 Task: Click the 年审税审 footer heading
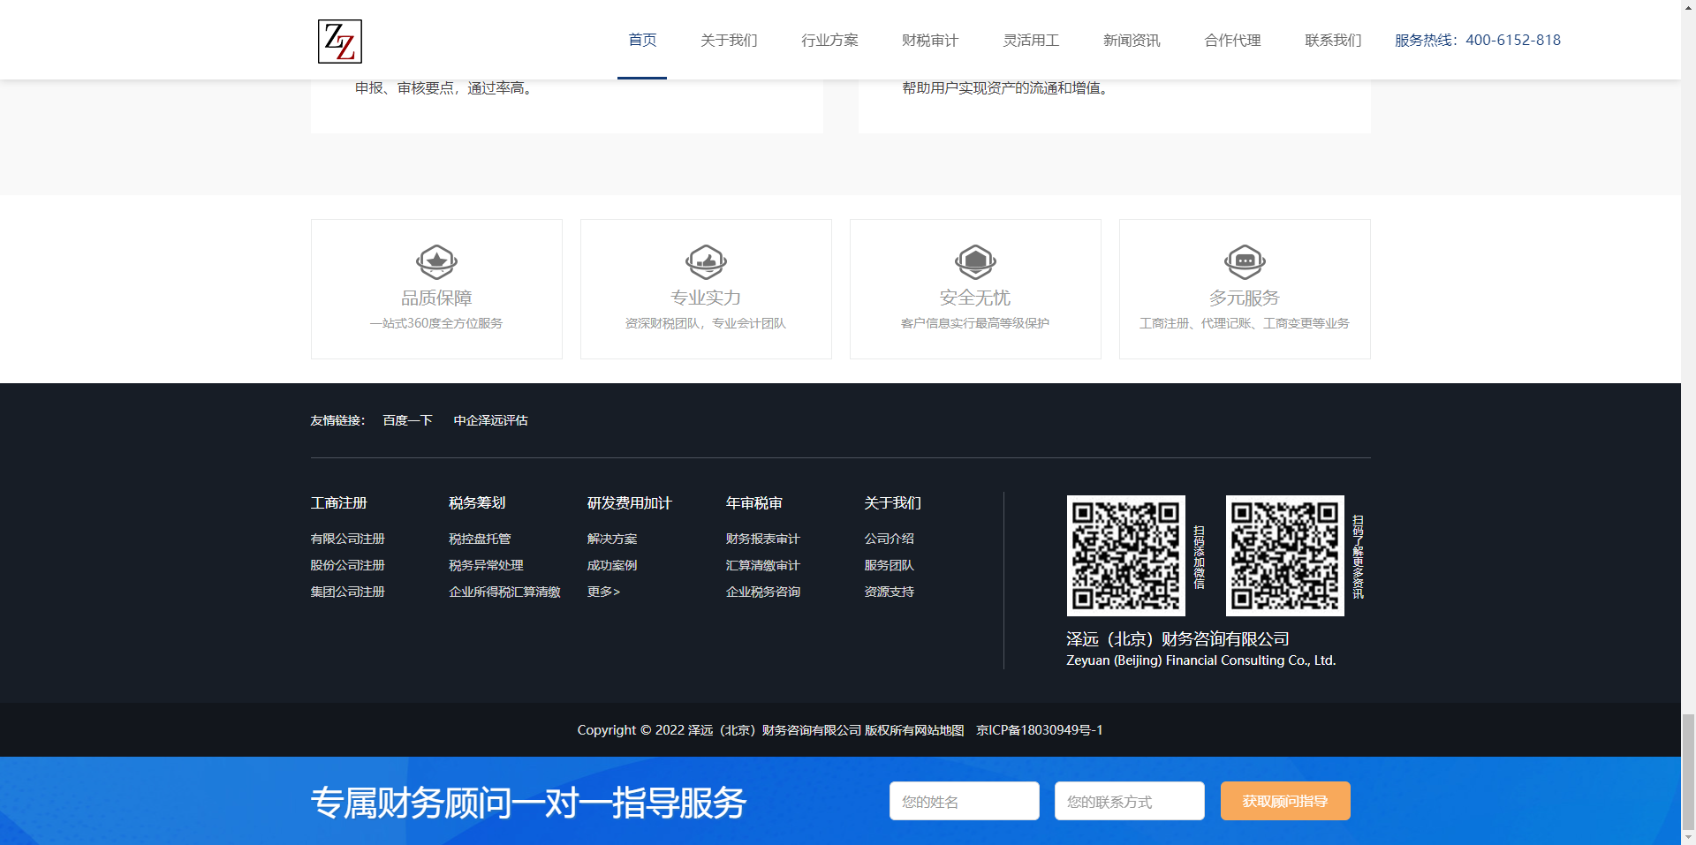coord(753,503)
